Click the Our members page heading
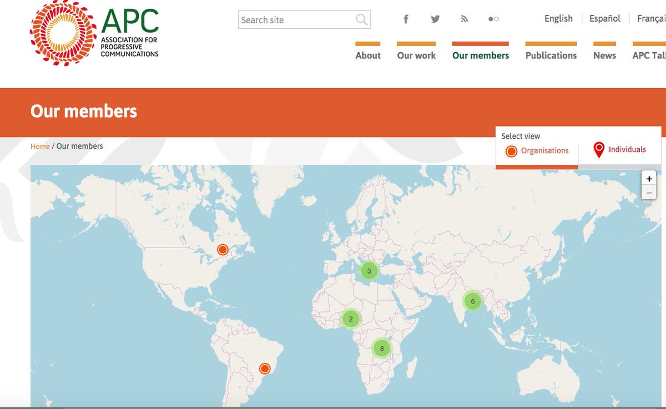666x409 pixels. tap(84, 111)
